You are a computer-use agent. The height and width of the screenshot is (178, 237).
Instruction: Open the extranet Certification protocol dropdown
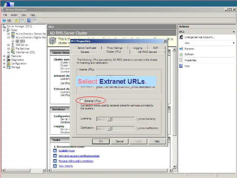tap(109, 129)
